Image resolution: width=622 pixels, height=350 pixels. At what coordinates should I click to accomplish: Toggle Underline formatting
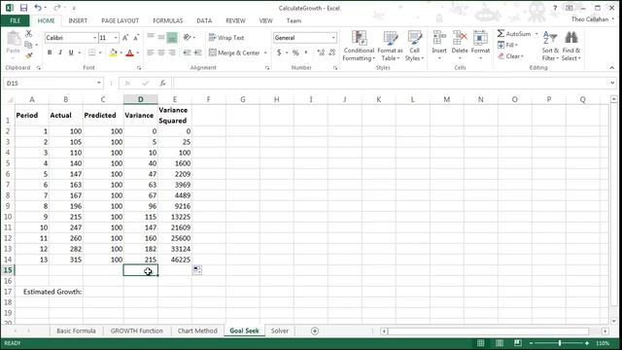point(71,52)
